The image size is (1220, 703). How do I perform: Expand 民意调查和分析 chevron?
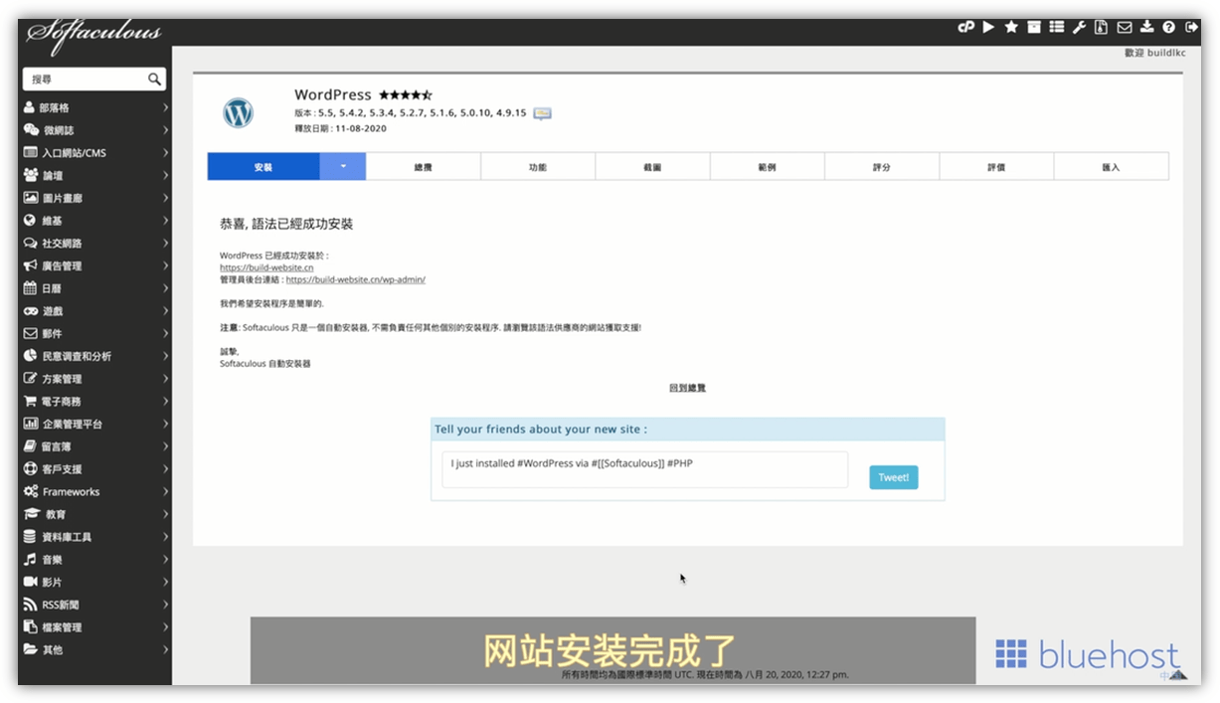pos(165,356)
